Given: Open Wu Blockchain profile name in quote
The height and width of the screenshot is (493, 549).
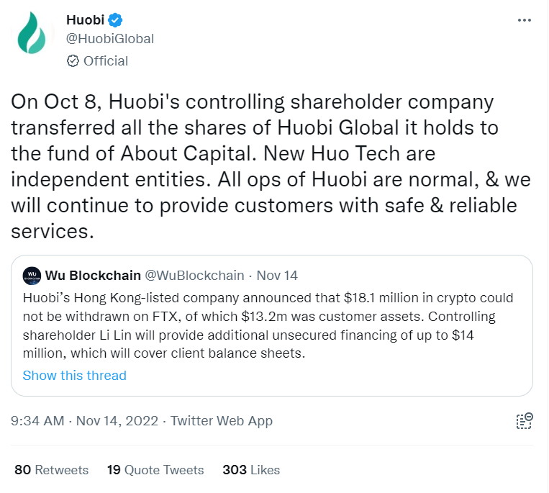Looking at the screenshot, I should point(92,276).
